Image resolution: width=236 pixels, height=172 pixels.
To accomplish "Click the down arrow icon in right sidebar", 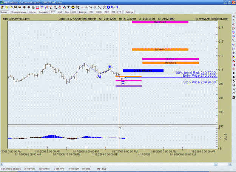I will 234,77.
